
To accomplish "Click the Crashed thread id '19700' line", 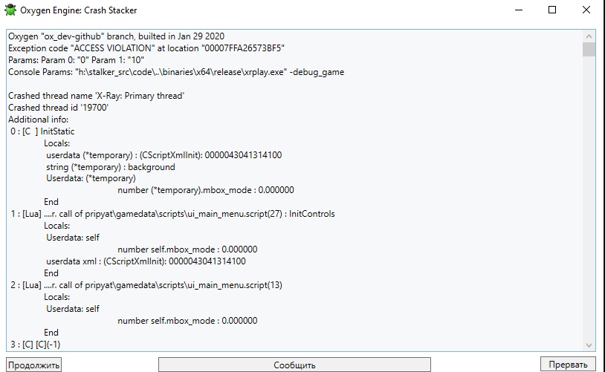I will [x=58, y=108].
